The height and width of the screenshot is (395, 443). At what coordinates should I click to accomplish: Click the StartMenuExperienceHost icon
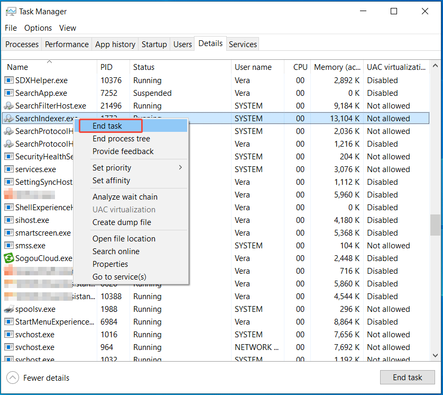click(x=9, y=321)
